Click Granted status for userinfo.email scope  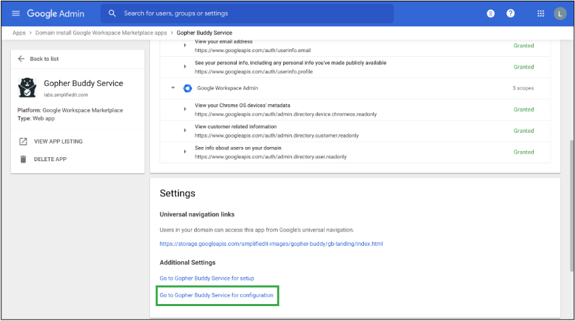coord(523,46)
